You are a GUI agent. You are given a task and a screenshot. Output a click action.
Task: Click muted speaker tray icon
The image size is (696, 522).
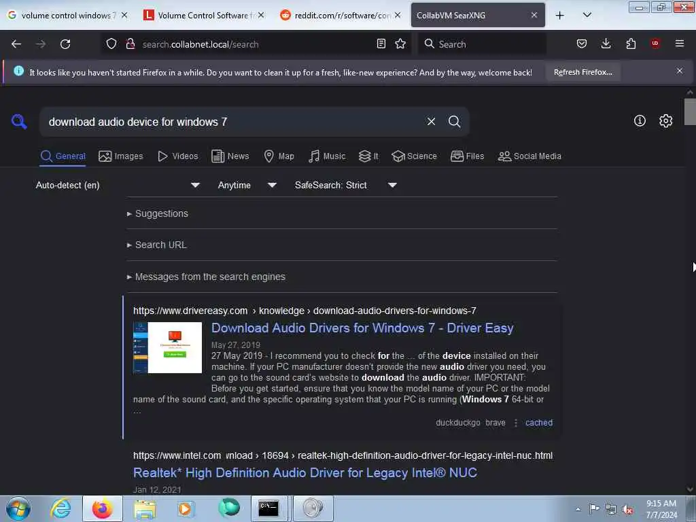pyautogui.click(x=627, y=510)
